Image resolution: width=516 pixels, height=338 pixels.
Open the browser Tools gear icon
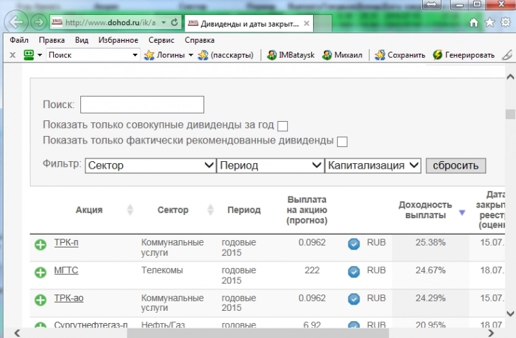[505, 22]
